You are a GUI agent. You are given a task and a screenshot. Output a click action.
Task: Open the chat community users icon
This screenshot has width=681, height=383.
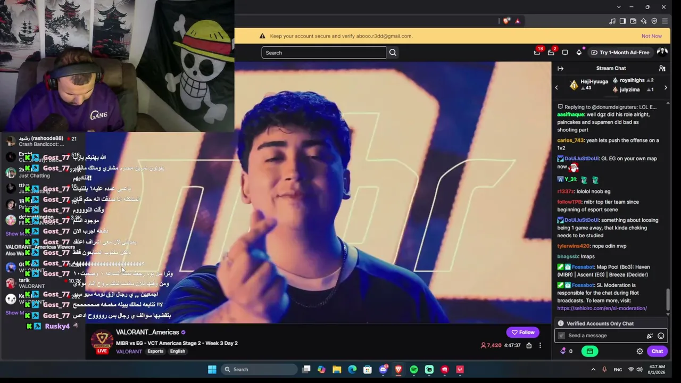pyautogui.click(x=662, y=69)
